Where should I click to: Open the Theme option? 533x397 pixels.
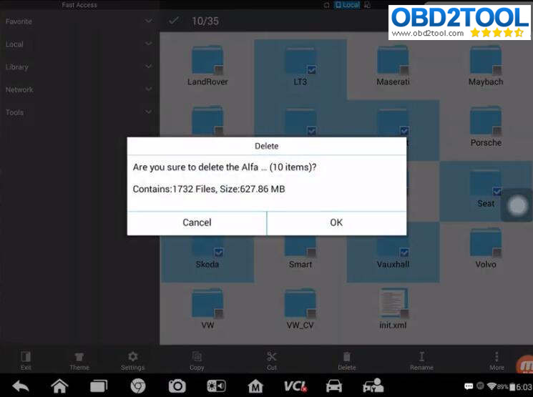pos(79,361)
